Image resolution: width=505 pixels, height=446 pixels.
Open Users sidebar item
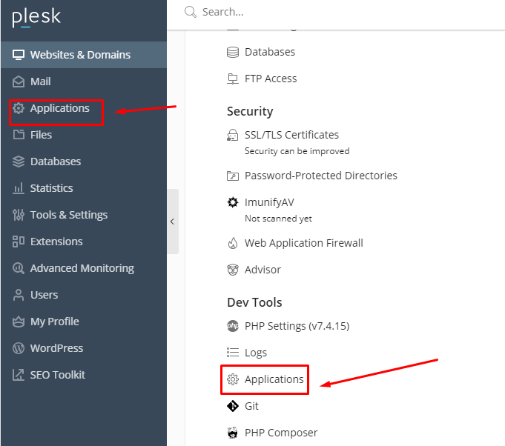click(x=84, y=295)
